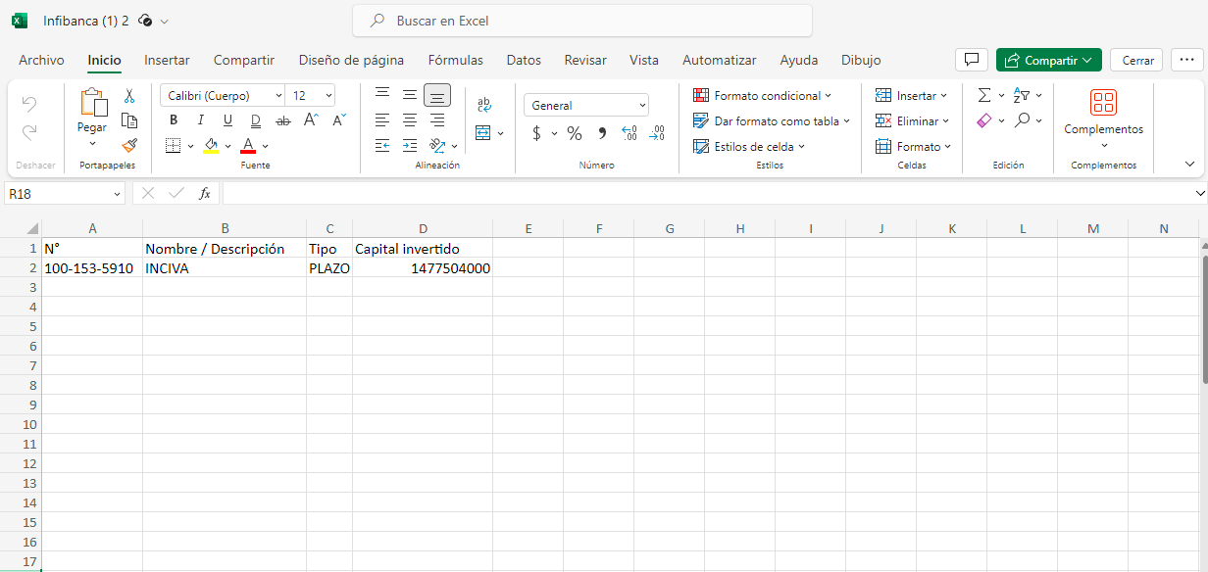This screenshot has height=572, width=1208.
Task: Apply the comma style number format
Action: pos(602,133)
